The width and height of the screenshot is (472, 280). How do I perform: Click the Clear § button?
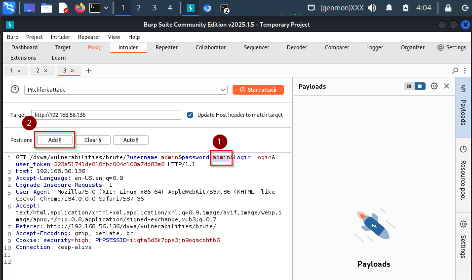click(93, 140)
